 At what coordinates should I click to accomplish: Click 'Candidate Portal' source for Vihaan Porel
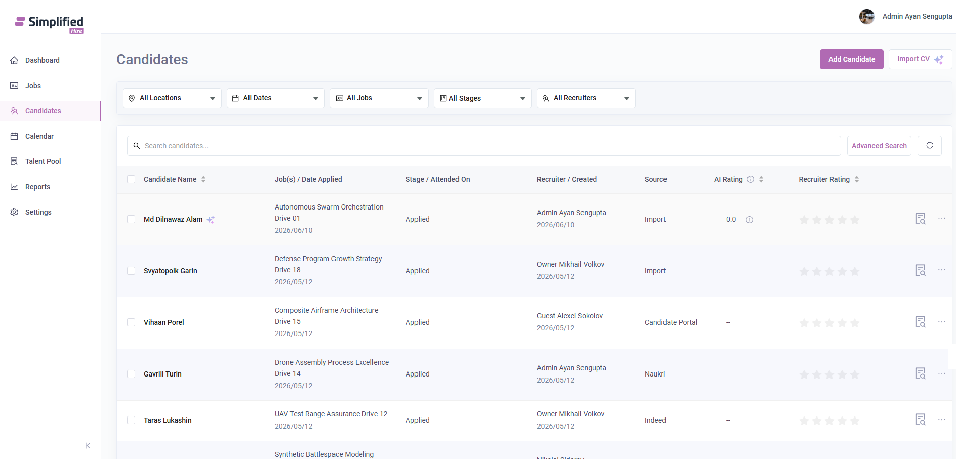point(671,322)
